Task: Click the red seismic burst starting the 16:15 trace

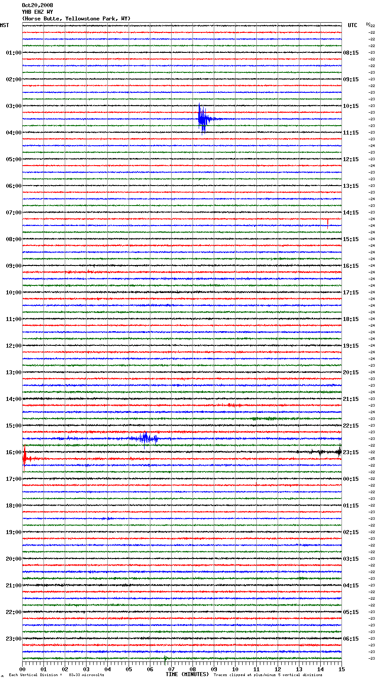Action: tap(25, 459)
